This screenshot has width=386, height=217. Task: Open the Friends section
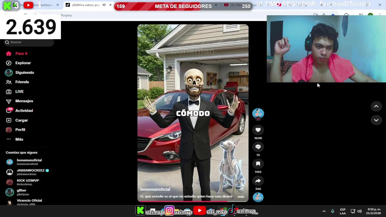(x=17, y=82)
